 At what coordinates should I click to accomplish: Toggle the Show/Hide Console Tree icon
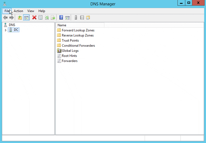tap(26, 18)
